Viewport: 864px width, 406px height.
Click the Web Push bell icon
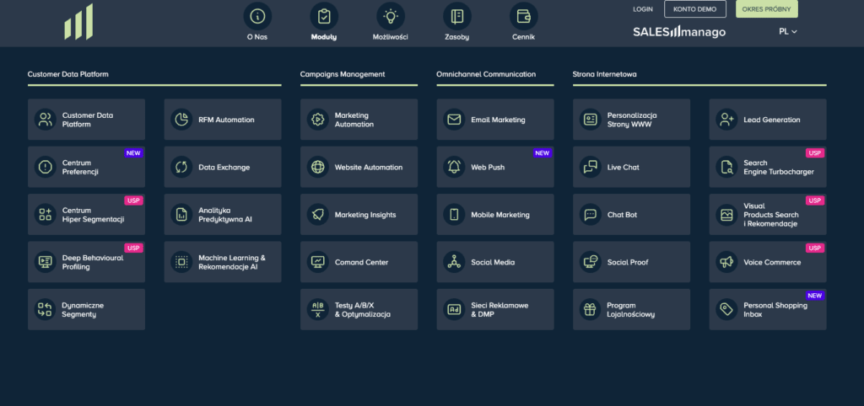[x=454, y=168]
